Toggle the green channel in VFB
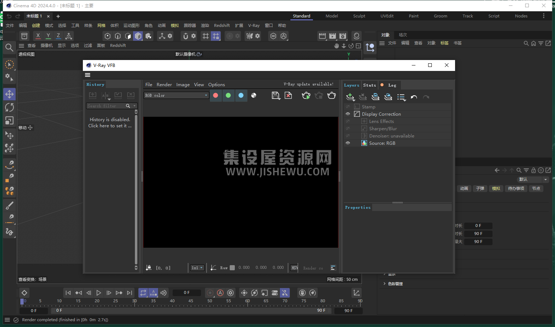Viewport: 555px width, 327px height. pos(228,95)
